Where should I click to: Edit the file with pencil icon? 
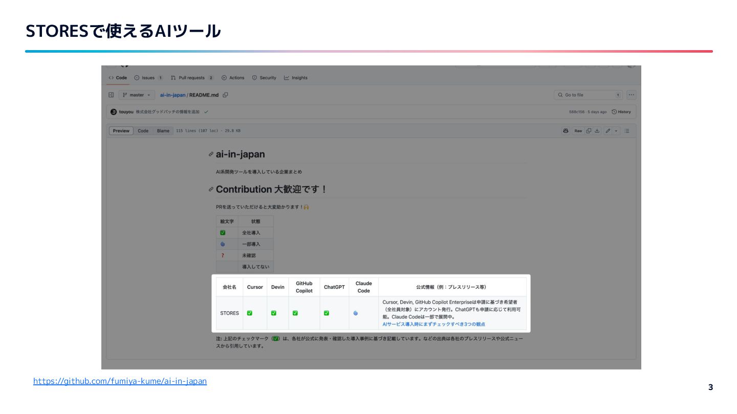click(608, 131)
